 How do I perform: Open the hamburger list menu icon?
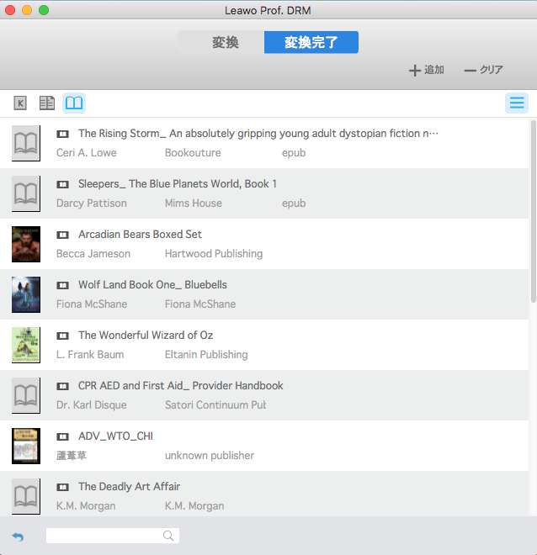coord(517,103)
